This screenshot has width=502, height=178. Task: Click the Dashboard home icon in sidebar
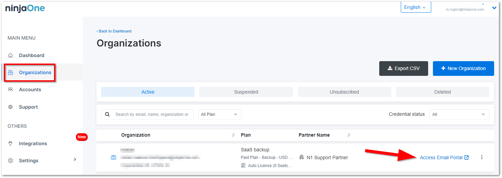tap(11, 55)
